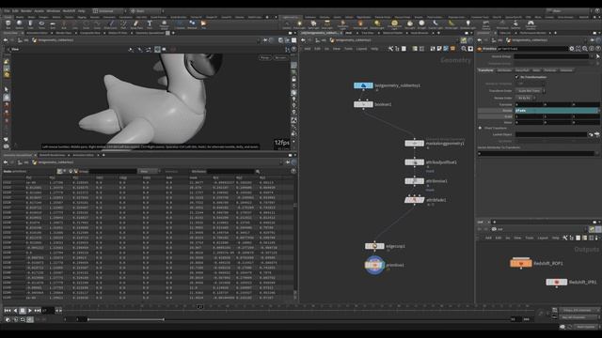The image size is (602, 338).
Task: Switch to the Face/Hull parameter tab
Action: (522, 70)
